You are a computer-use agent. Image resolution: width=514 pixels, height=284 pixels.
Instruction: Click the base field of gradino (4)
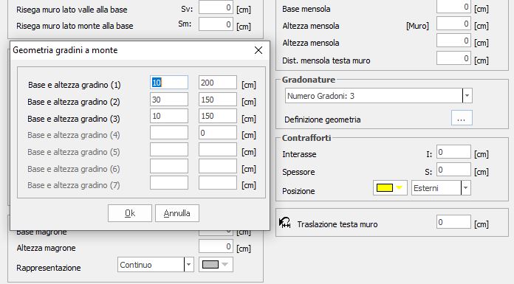click(x=169, y=133)
